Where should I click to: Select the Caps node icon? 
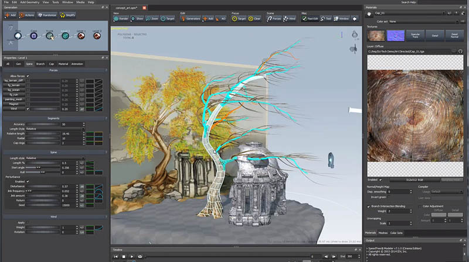coord(33,36)
